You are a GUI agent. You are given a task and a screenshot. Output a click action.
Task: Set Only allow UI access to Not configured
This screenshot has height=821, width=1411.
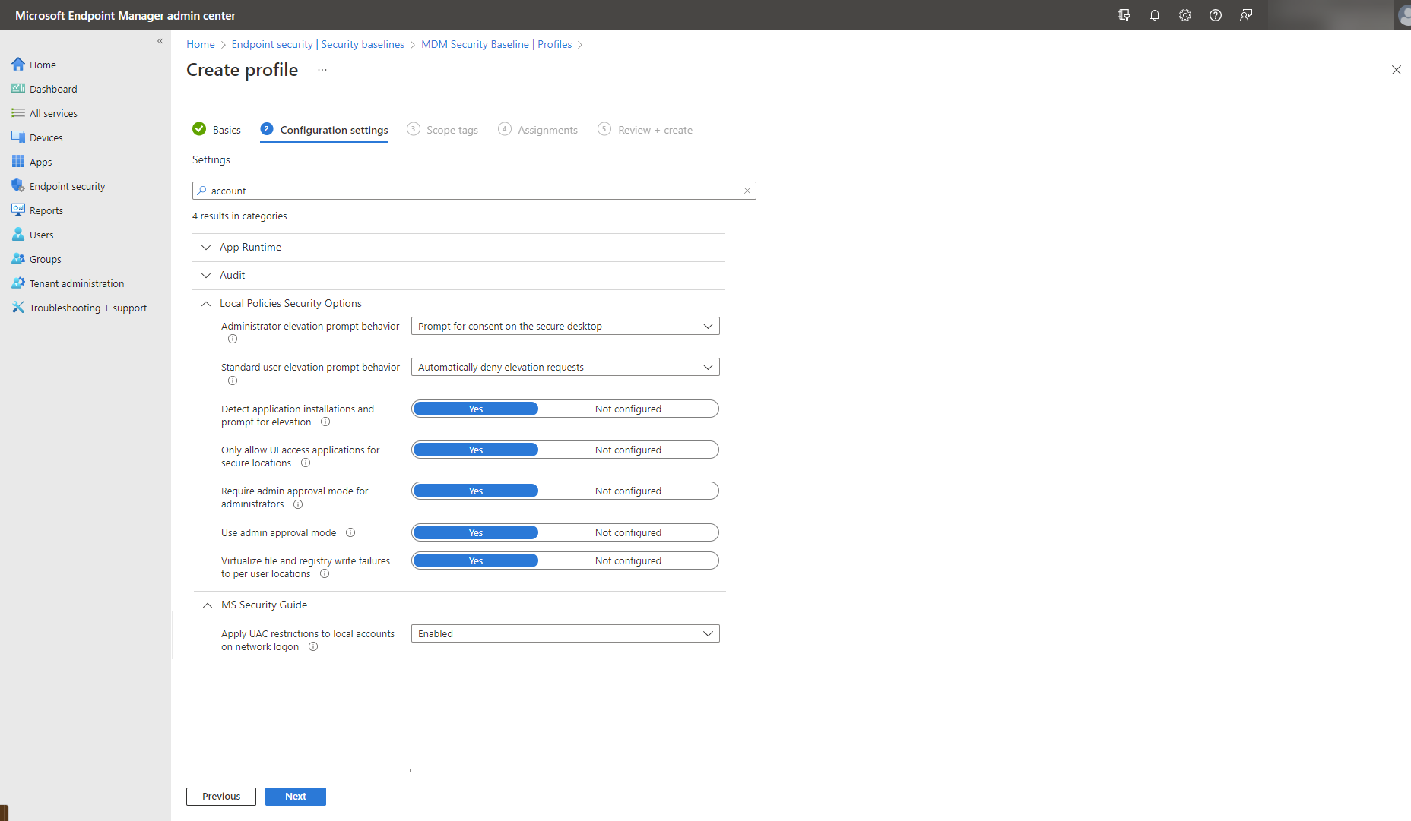point(628,450)
